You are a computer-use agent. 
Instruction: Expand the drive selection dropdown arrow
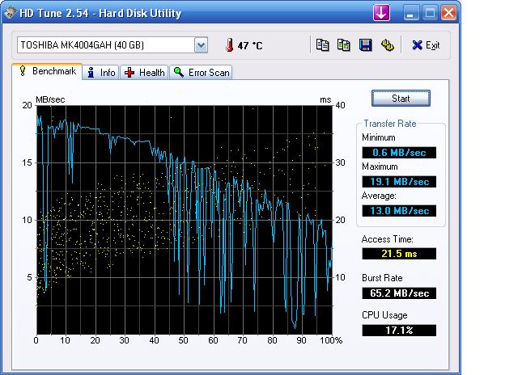[201, 45]
